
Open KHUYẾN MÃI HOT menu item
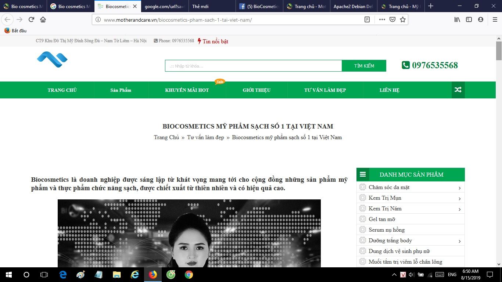coord(187,90)
